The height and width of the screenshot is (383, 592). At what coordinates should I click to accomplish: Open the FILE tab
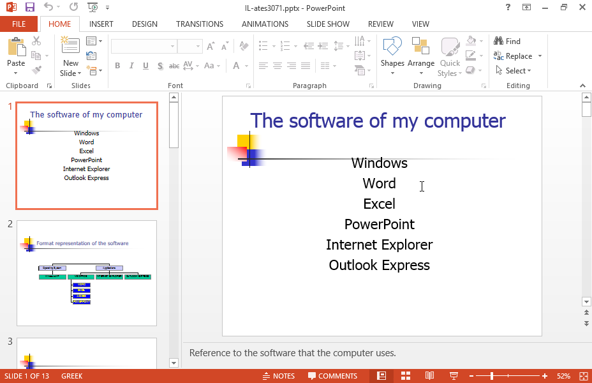click(19, 24)
